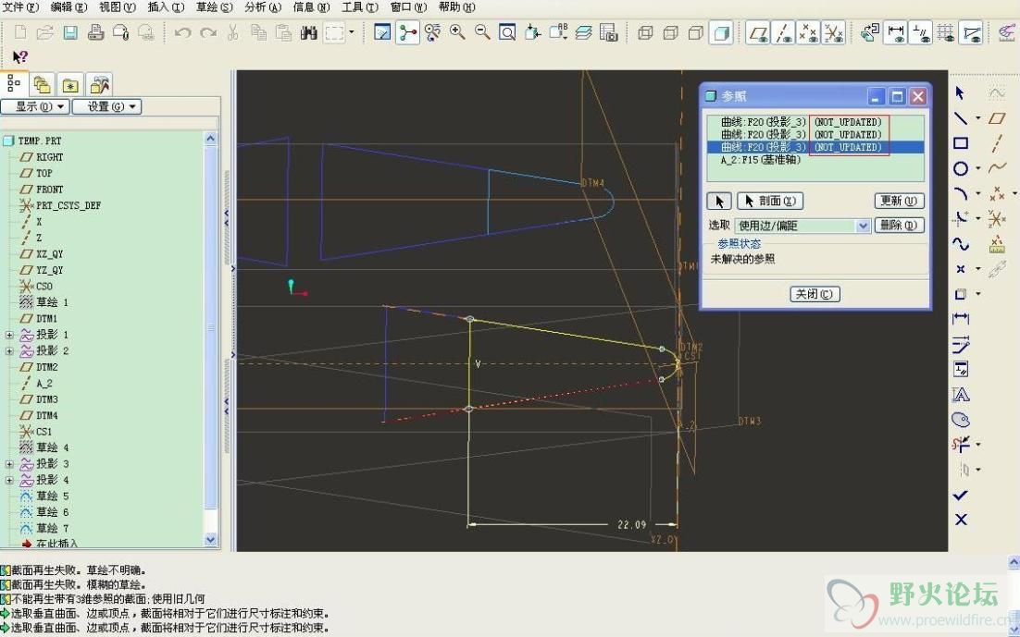Click the 关闭 button in references dialog
Image resolution: width=1020 pixels, height=637 pixels.
point(815,294)
